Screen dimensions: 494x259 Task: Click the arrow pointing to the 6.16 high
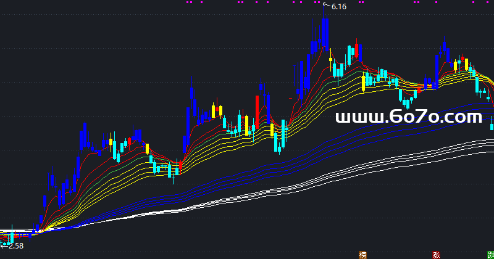click(x=326, y=5)
